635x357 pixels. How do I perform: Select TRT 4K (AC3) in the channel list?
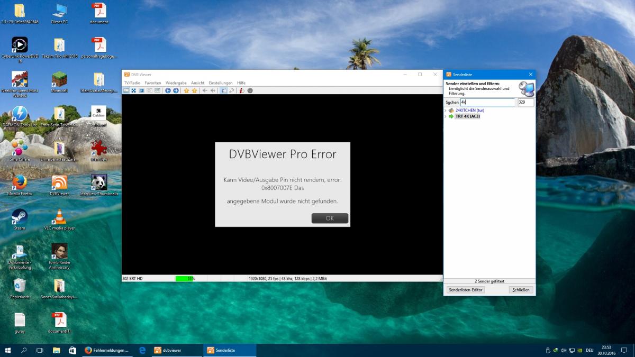click(x=467, y=116)
